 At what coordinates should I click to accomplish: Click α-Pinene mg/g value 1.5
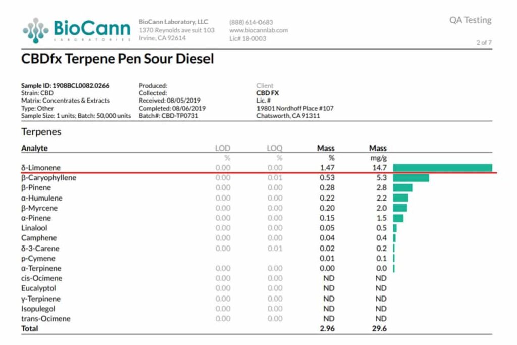(382, 218)
